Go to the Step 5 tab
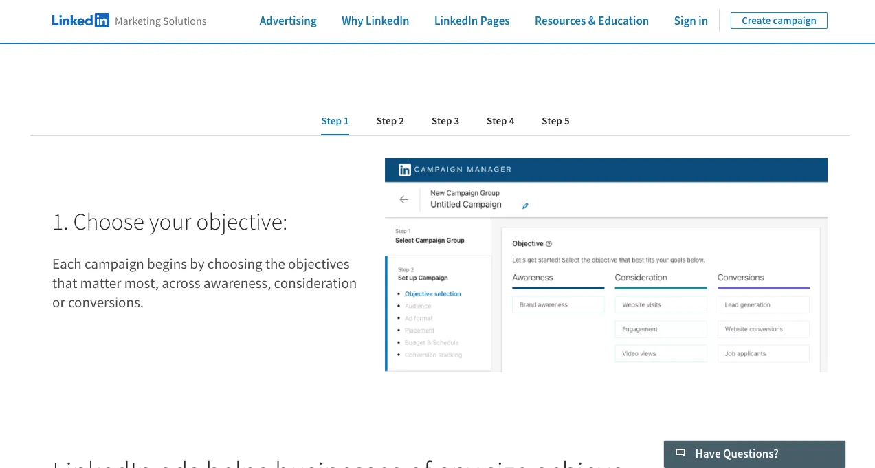The width and height of the screenshot is (875, 468). 555,121
